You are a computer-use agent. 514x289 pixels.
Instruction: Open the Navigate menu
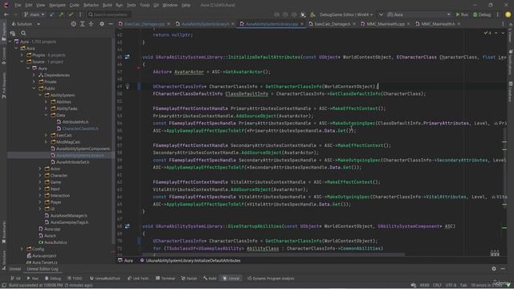(x=57, y=5)
